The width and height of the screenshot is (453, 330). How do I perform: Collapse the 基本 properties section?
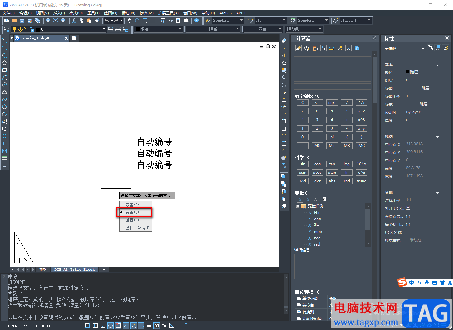(x=437, y=65)
